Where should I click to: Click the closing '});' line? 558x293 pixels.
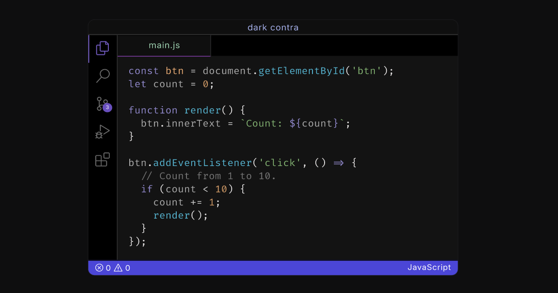pos(138,241)
